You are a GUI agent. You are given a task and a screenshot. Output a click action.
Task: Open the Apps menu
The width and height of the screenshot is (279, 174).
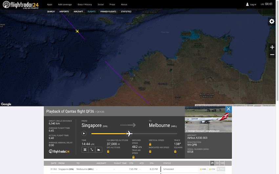tap(50, 5)
